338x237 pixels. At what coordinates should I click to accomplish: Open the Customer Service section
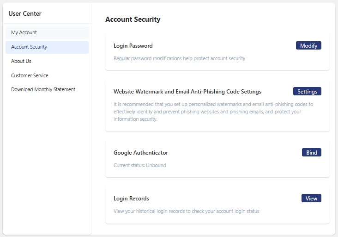coord(30,75)
